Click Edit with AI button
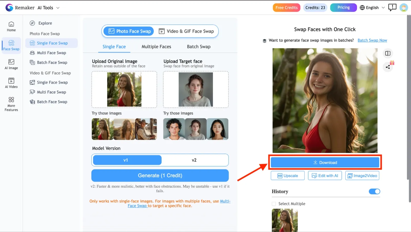The image size is (411, 232). pyautogui.click(x=325, y=176)
